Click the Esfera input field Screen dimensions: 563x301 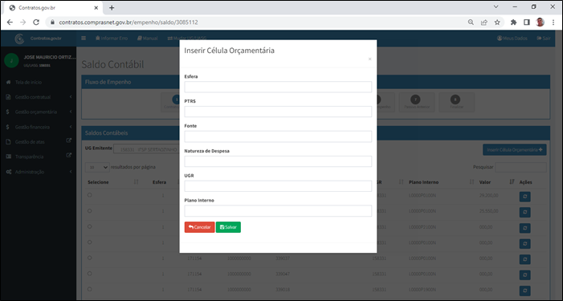point(278,87)
